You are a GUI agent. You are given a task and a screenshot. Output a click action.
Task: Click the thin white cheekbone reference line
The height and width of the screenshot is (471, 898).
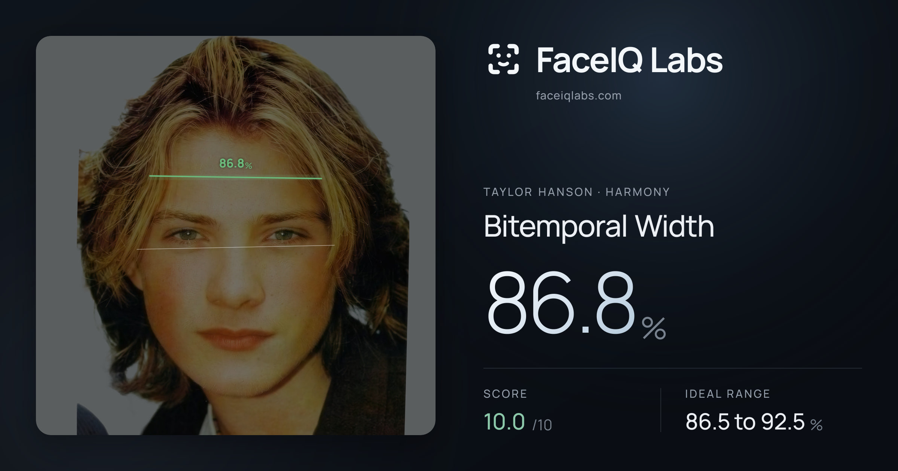pos(236,247)
